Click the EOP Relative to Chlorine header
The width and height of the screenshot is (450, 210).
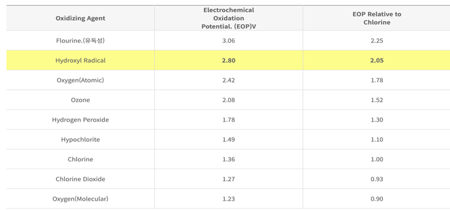(376, 18)
